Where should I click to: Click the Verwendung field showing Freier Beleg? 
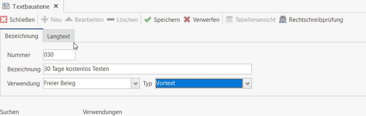tap(87, 83)
